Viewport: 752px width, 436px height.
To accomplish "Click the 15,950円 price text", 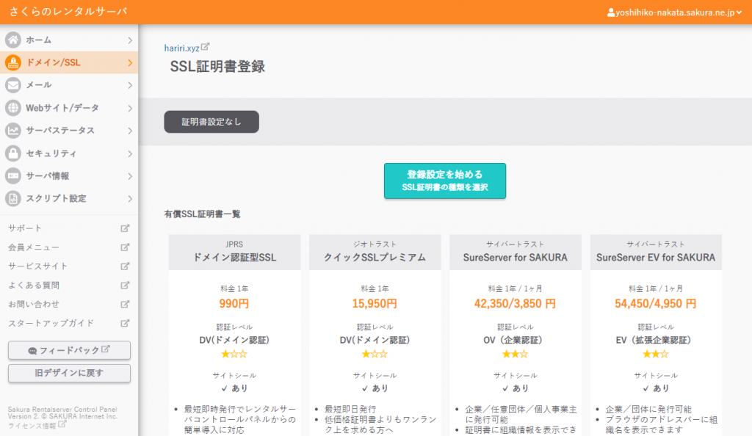I will (375, 303).
